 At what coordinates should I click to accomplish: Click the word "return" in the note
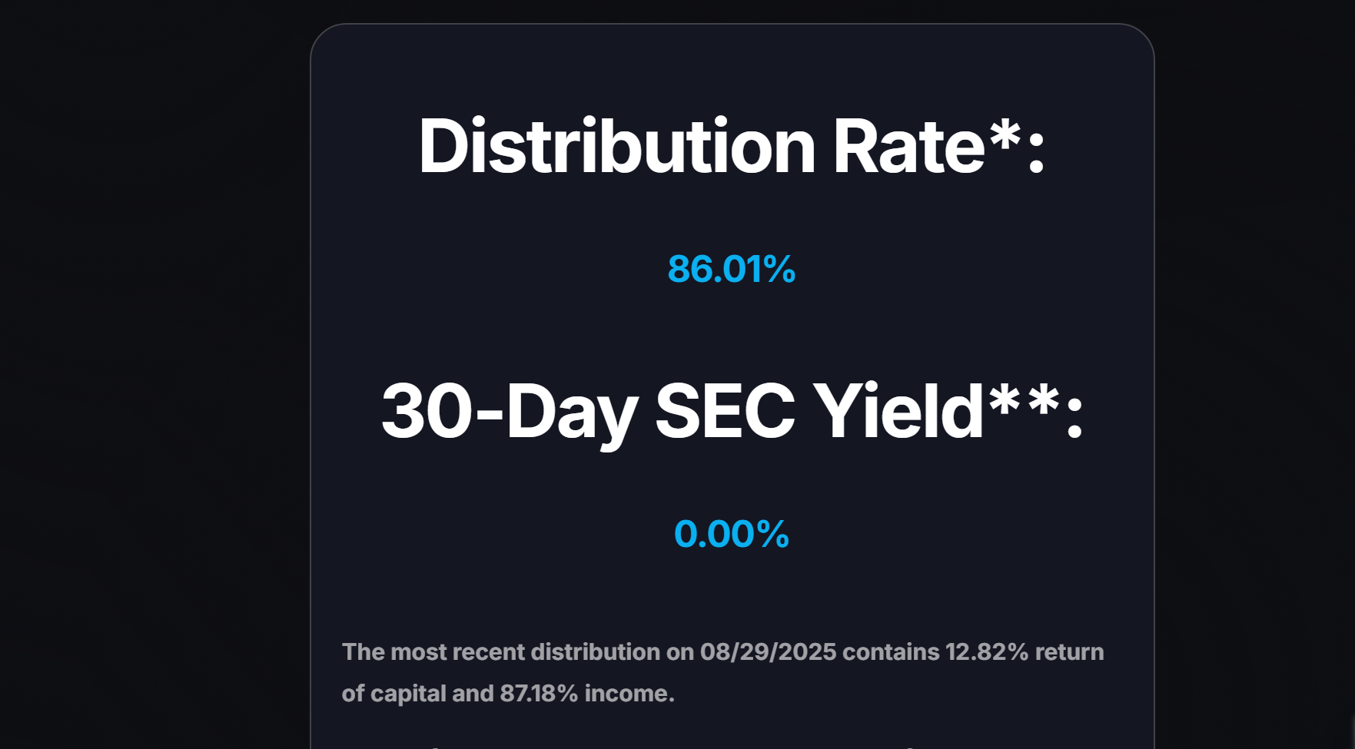point(1069,652)
